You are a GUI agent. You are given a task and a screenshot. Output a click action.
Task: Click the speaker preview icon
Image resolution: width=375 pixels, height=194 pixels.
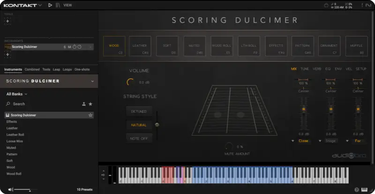pyautogui.click(x=10, y=189)
